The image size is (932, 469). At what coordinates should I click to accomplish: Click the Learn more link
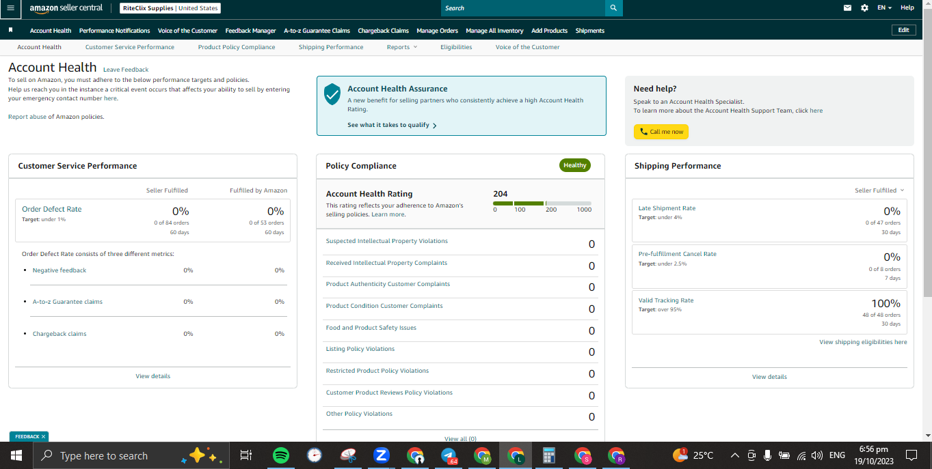388,214
